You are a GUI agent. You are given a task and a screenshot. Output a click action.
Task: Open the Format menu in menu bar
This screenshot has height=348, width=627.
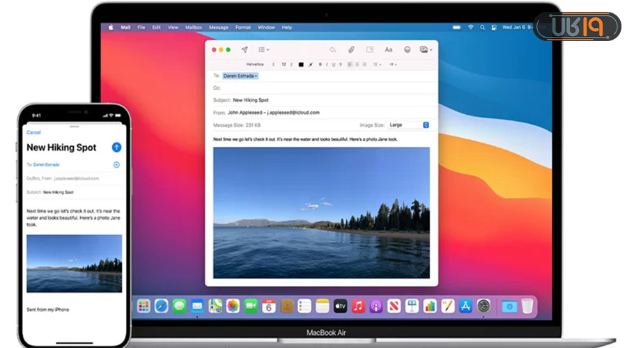point(242,27)
